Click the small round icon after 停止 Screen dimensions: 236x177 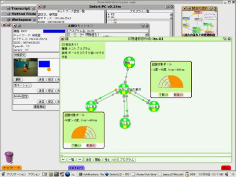pos(115,160)
